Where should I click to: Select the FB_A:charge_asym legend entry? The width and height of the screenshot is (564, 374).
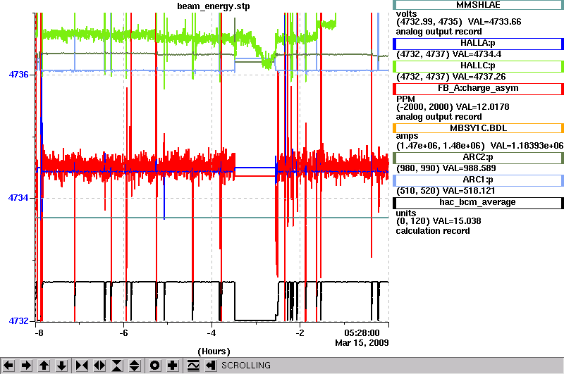click(478, 89)
